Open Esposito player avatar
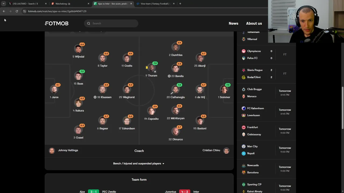The image size is (344, 193). [151, 111]
